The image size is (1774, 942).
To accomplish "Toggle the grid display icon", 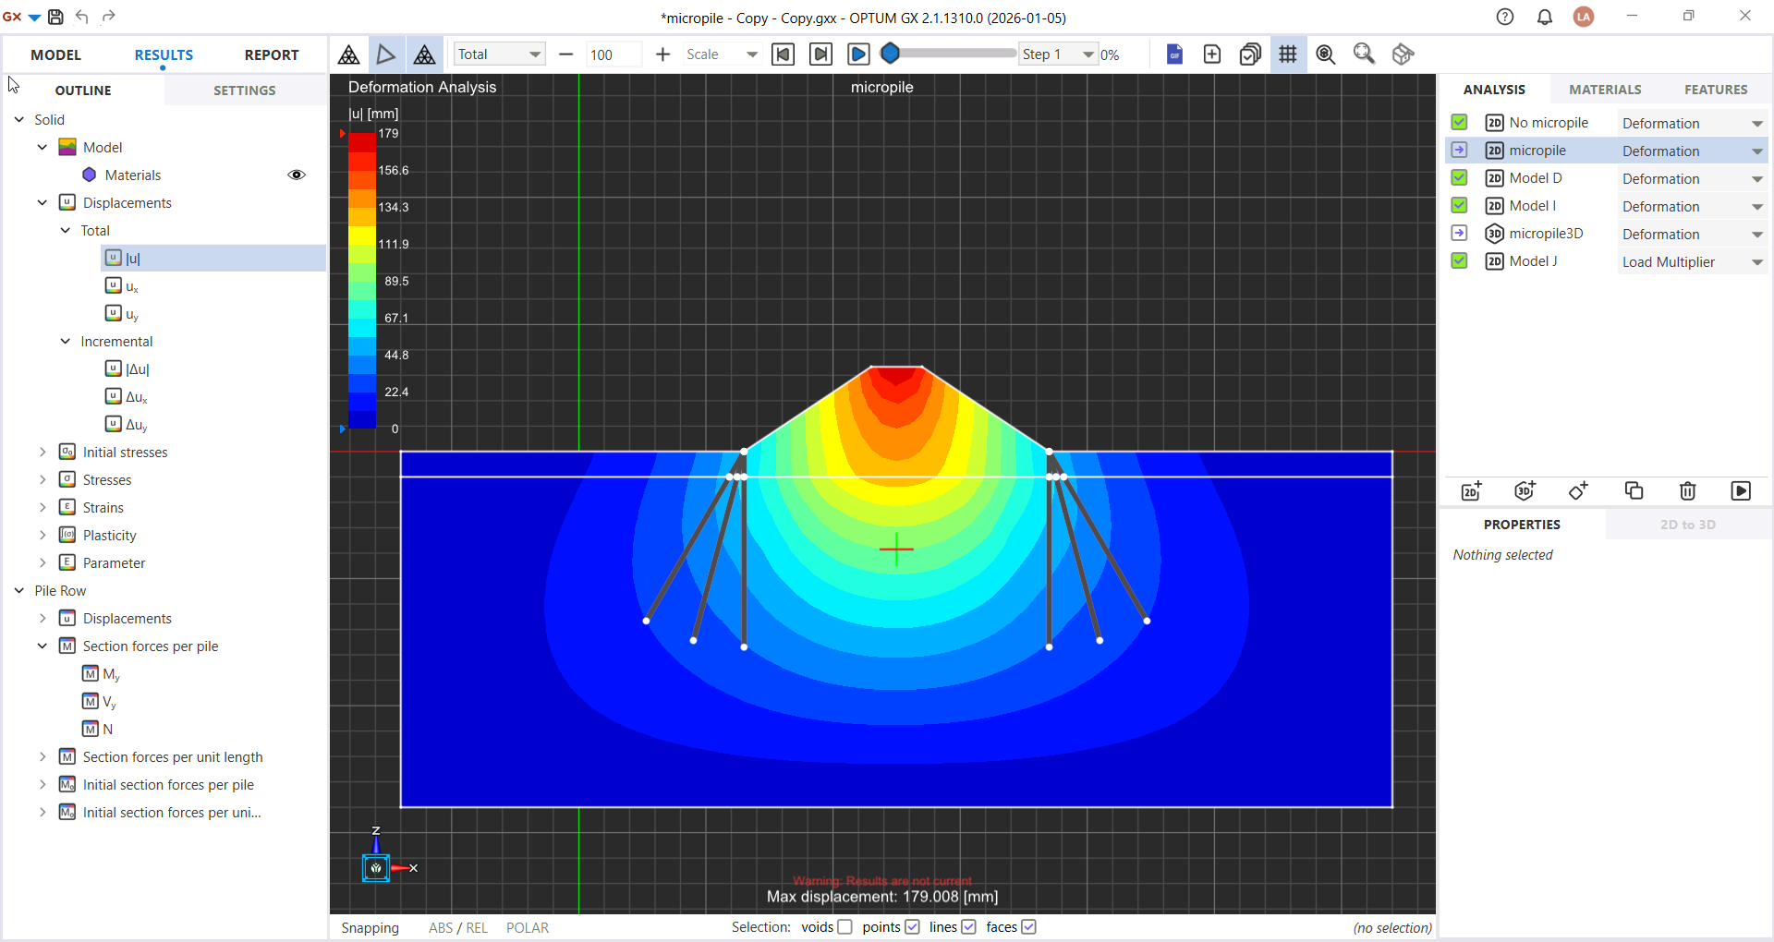I will coord(1287,54).
